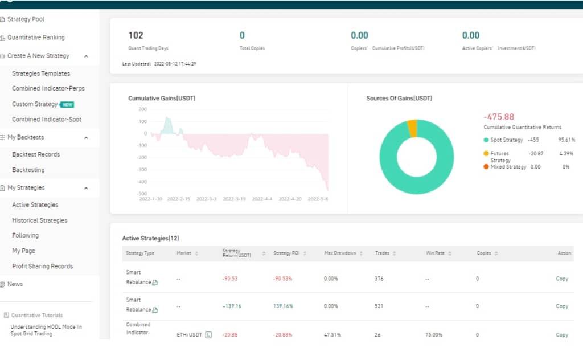Viewport: 583px width, 352px height.
Task: Sort table by Strategy ROI column
Action: tap(305, 253)
